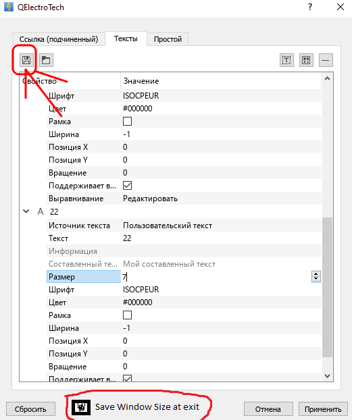Increase Размер value with spin arrow
352x420 pixels.
(316, 274)
